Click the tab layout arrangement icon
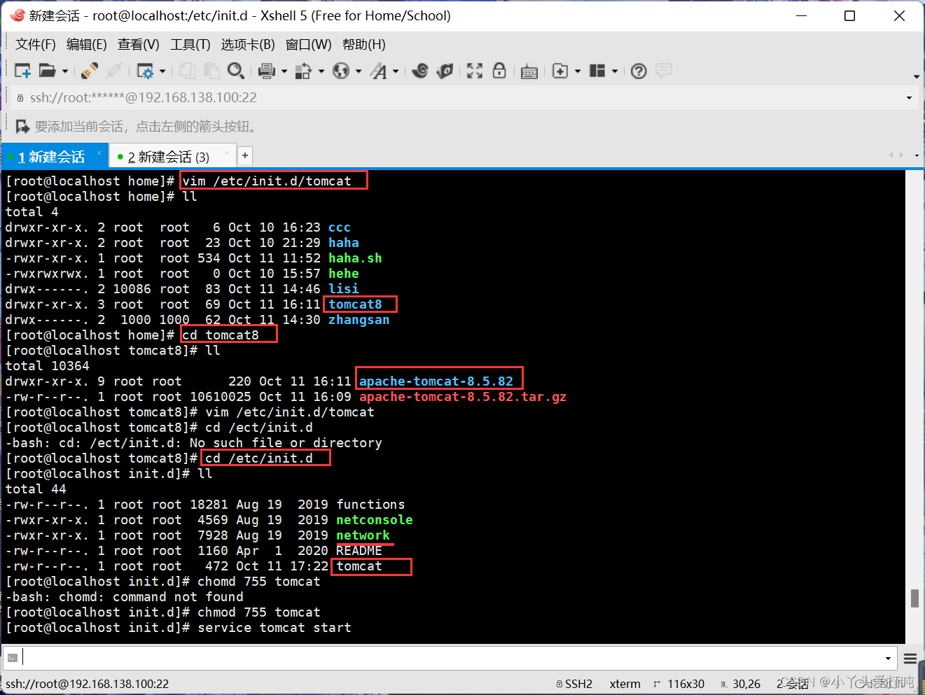The width and height of the screenshot is (925, 695). 597,71
